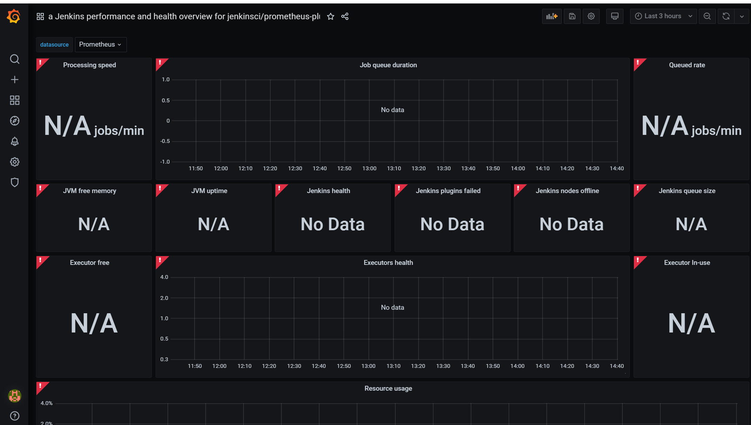The height and width of the screenshot is (425, 751).
Task: Click the user avatar in the sidebar
Action: (x=14, y=396)
